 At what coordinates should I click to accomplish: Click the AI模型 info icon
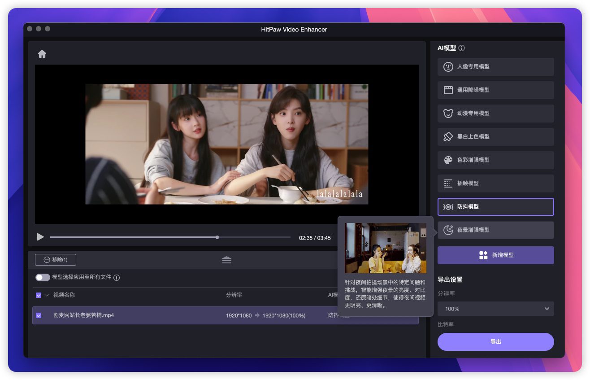462,48
